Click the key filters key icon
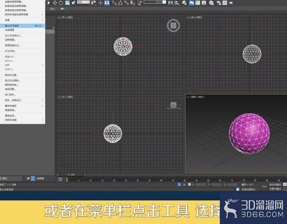Viewport: 287px width, 224px height. [264, 186]
